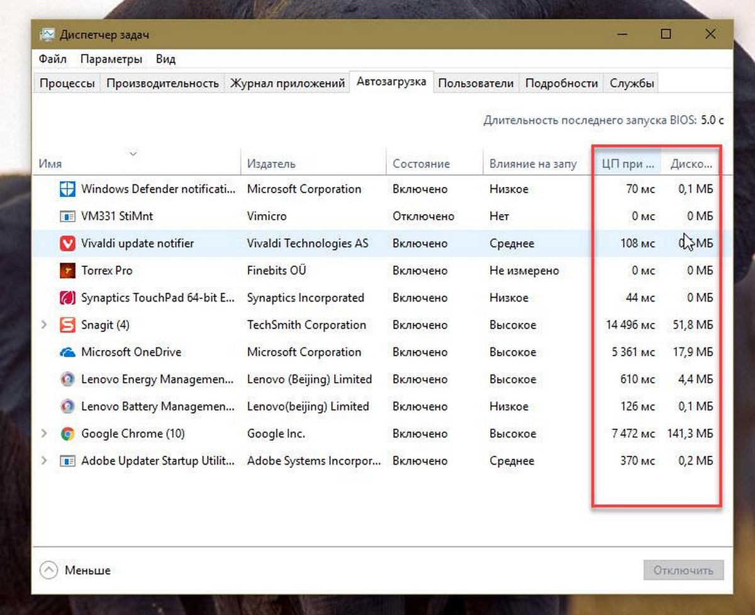Select the Google Chrome icon
Image resolution: width=755 pixels, height=615 pixels.
[x=67, y=434]
